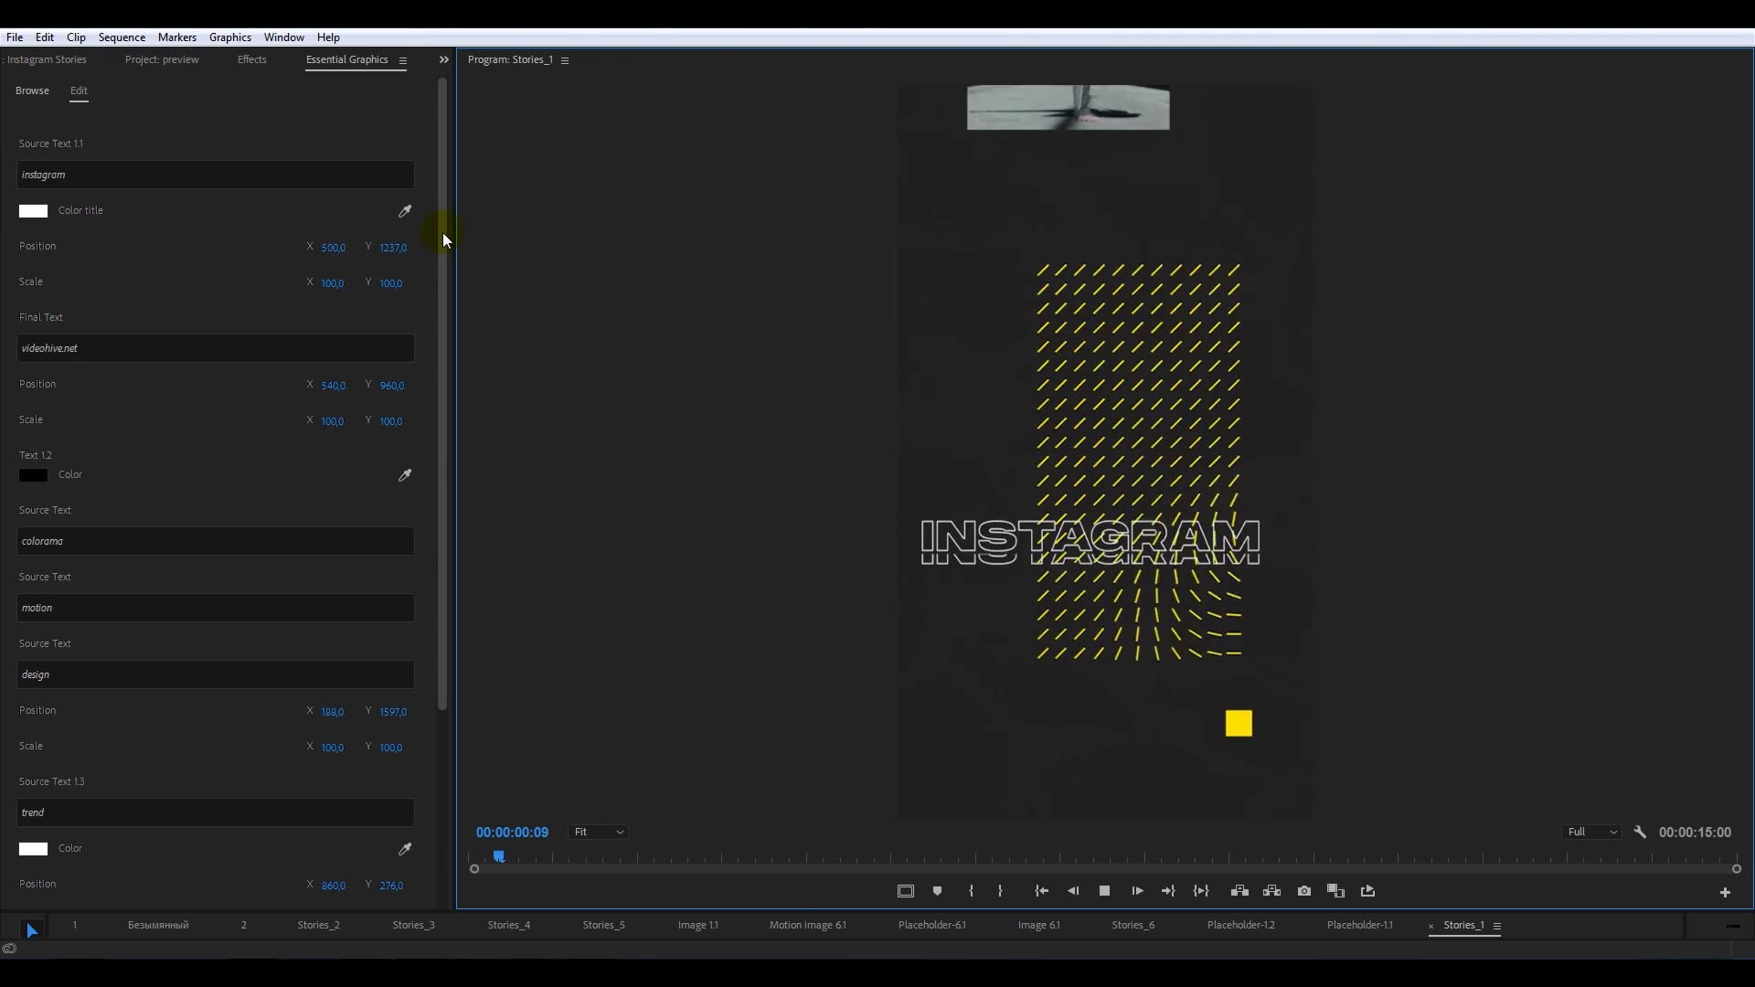Open the Browse tab in Essential Graphics
Image resolution: width=1755 pixels, height=987 pixels.
point(31,90)
